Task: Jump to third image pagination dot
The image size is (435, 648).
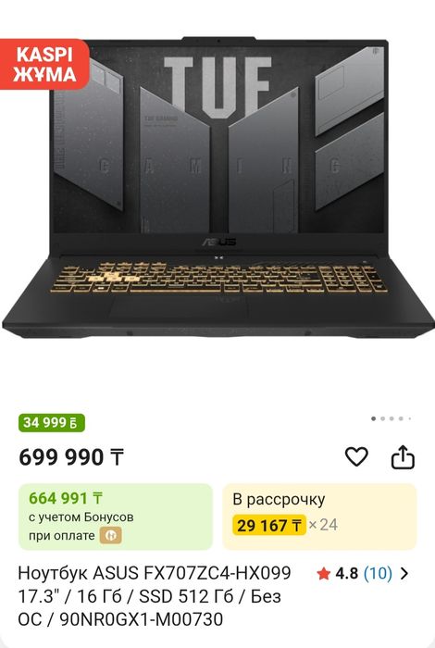Action: point(391,418)
